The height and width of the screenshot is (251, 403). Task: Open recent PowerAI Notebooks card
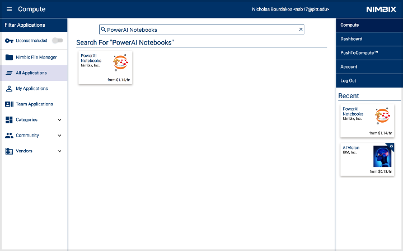(367, 121)
